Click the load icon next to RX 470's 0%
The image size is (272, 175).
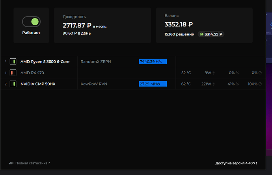260,73
